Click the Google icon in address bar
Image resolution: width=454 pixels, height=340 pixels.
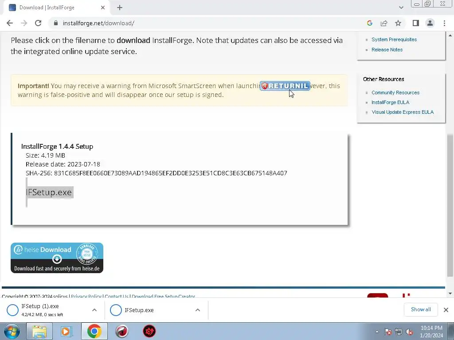[369, 23]
